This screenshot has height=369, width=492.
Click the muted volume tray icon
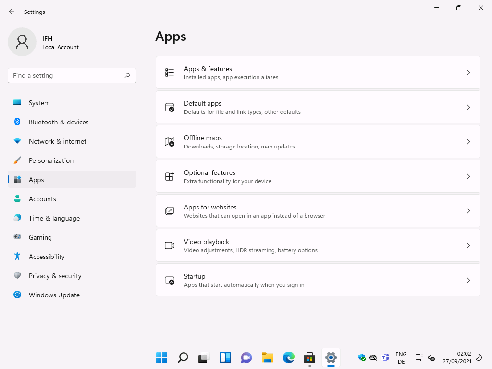431,357
